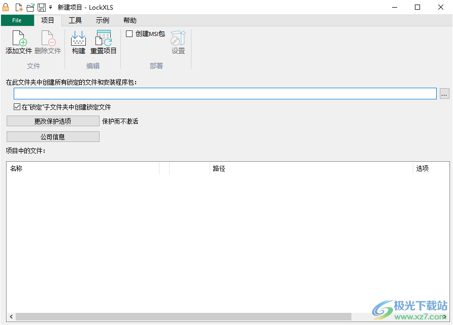The height and width of the screenshot is (325, 453).
Task: Click the Build (构建) icon
Action: click(79, 39)
